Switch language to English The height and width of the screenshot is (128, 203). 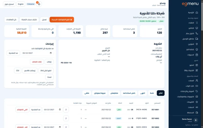click(21, 4)
